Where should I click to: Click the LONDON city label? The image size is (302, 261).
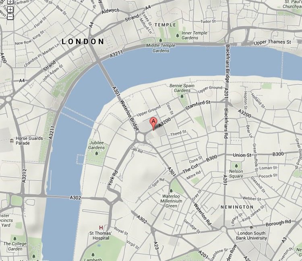pyautogui.click(x=83, y=41)
